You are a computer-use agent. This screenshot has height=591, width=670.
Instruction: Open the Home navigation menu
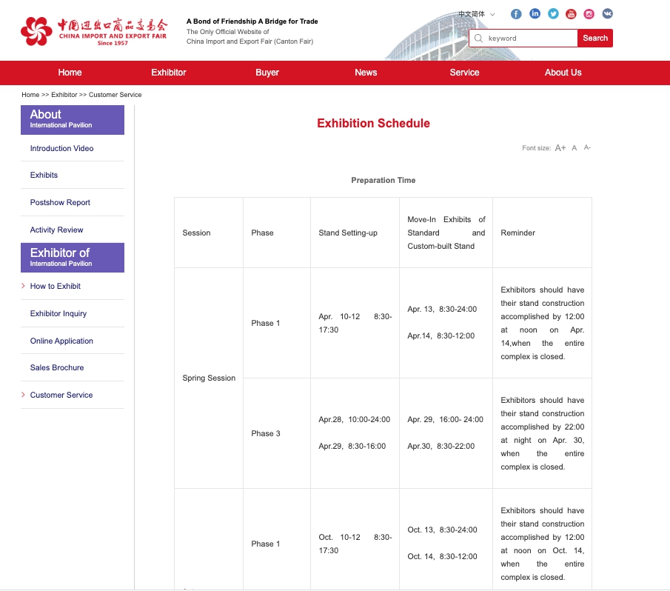click(70, 73)
